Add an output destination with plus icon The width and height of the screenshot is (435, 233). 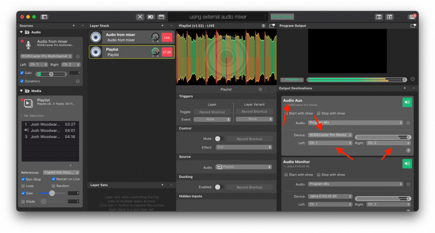[405, 88]
